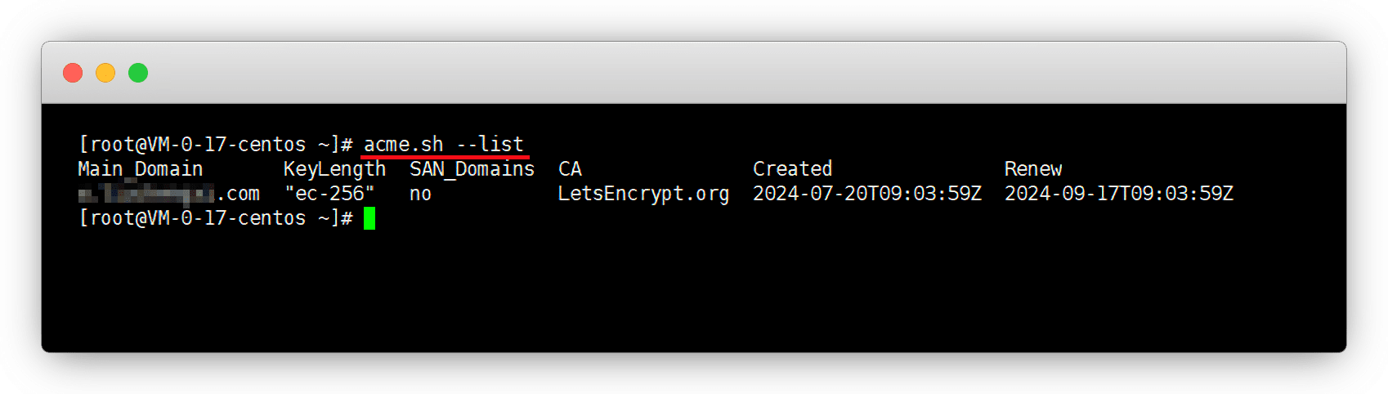Click the Created column header

point(792,169)
